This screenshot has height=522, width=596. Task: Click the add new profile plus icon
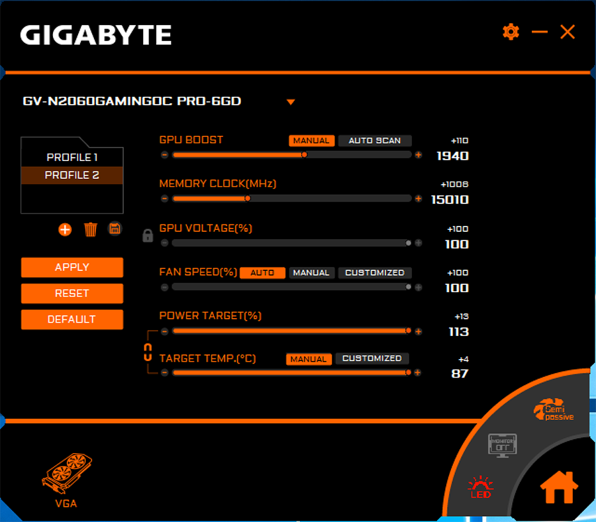[x=65, y=229]
